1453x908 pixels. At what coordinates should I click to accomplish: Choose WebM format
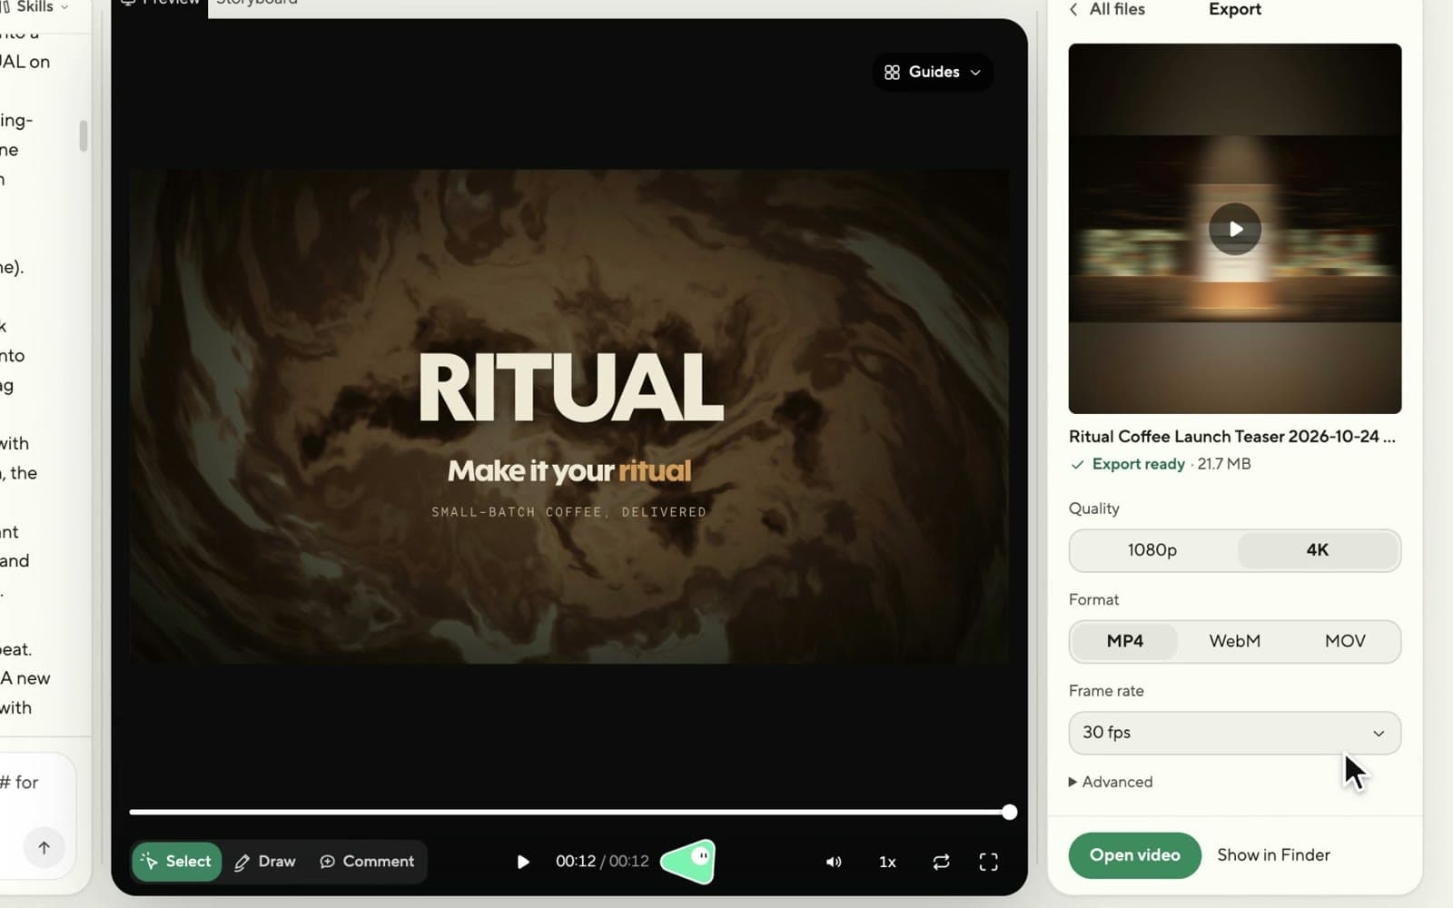(1234, 641)
